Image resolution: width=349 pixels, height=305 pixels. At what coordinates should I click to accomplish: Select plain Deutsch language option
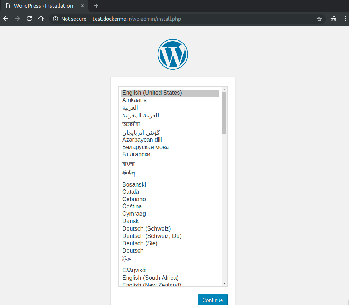pyautogui.click(x=170, y=251)
